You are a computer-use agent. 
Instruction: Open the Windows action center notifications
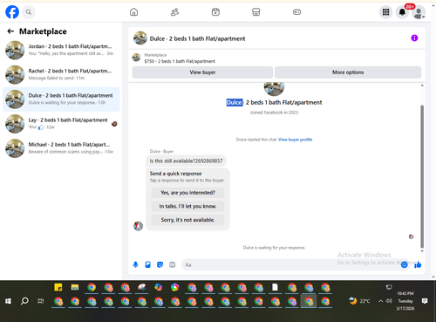click(425, 301)
